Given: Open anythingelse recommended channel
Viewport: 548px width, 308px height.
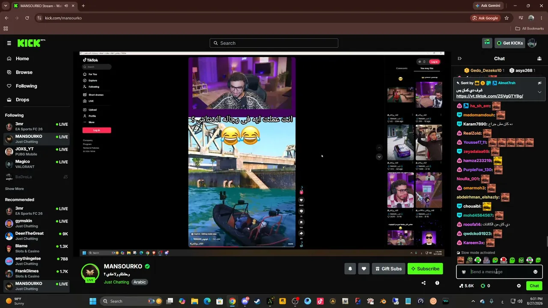Looking at the screenshot, I should [x=36, y=261].
